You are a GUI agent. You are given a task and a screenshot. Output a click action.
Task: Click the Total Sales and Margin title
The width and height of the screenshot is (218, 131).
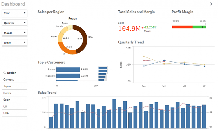click(136, 12)
